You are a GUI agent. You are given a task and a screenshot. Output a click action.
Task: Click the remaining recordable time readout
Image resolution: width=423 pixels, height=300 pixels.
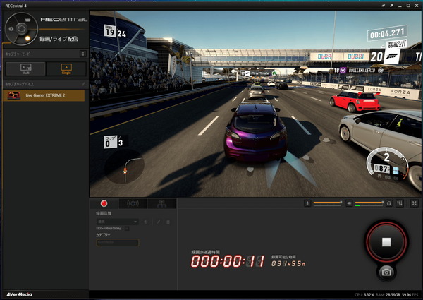[288, 263]
